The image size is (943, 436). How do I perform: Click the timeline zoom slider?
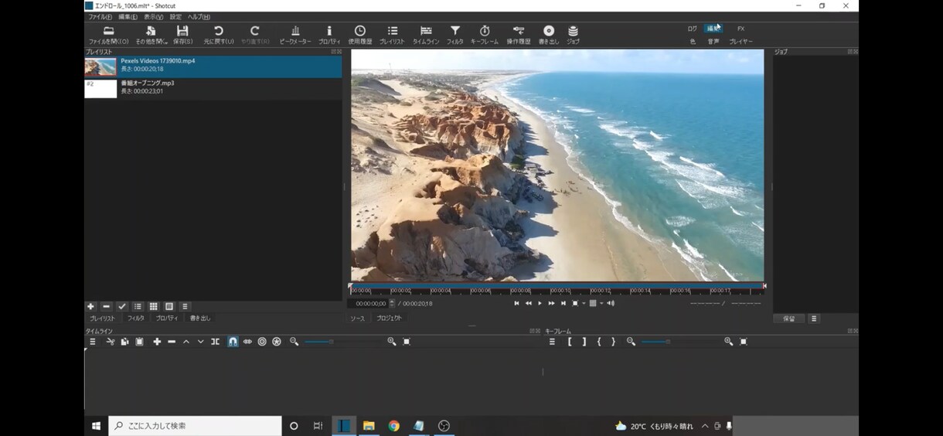click(342, 342)
